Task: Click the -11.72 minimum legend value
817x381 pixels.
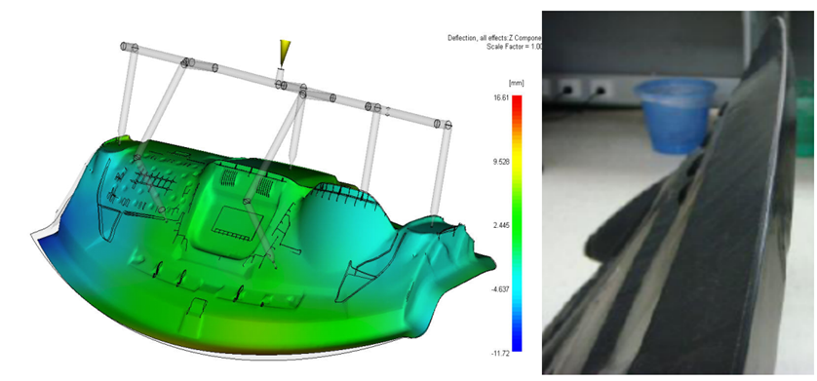Action: (501, 353)
